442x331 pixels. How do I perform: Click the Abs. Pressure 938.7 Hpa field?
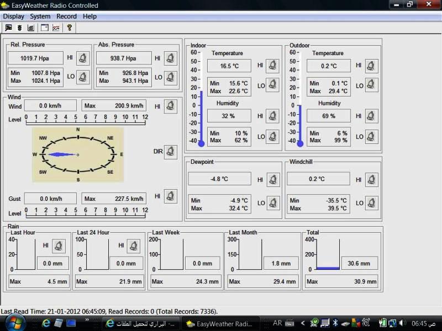click(x=124, y=58)
